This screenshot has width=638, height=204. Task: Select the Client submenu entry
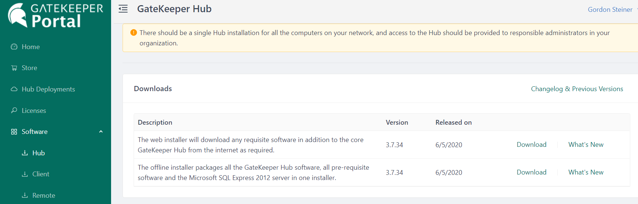[x=41, y=174]
